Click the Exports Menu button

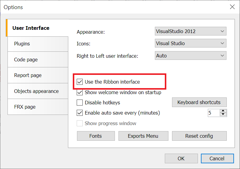143,136
